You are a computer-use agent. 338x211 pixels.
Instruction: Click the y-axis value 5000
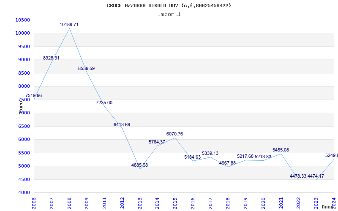[x=24, y=166]
